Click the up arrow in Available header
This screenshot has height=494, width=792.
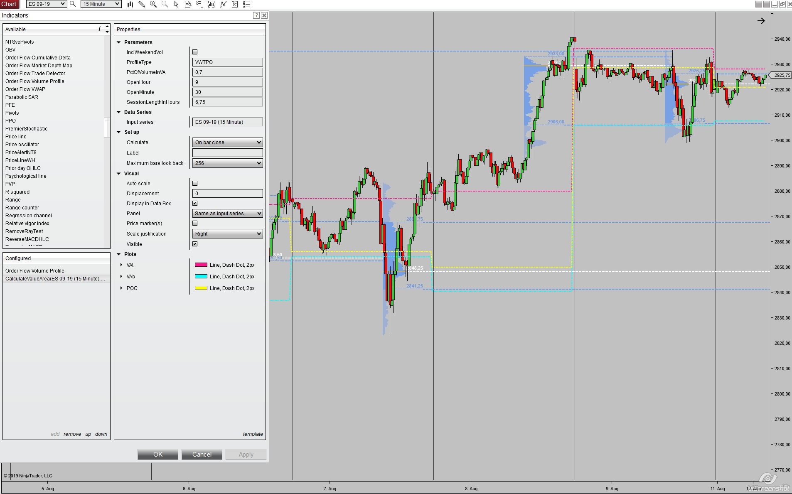tap(107, 27)
